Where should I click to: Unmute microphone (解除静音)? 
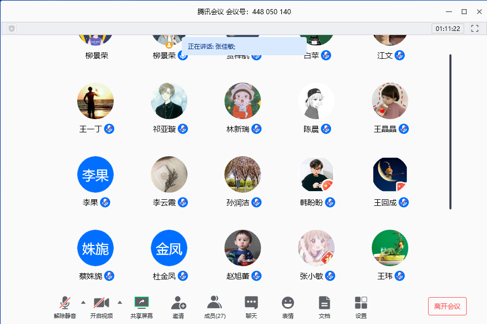[64, 303]
